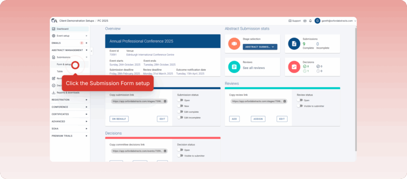Click the blue Submissions document icon
Screen dimensions: 407x179
point(294,44)
